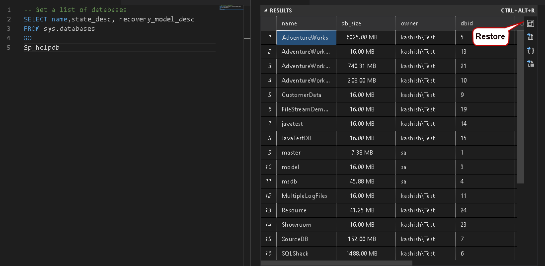Click the 6025.00 MB size cell
Image resolution: width=545 pixels, height=266 pixels.
[366, 38]
